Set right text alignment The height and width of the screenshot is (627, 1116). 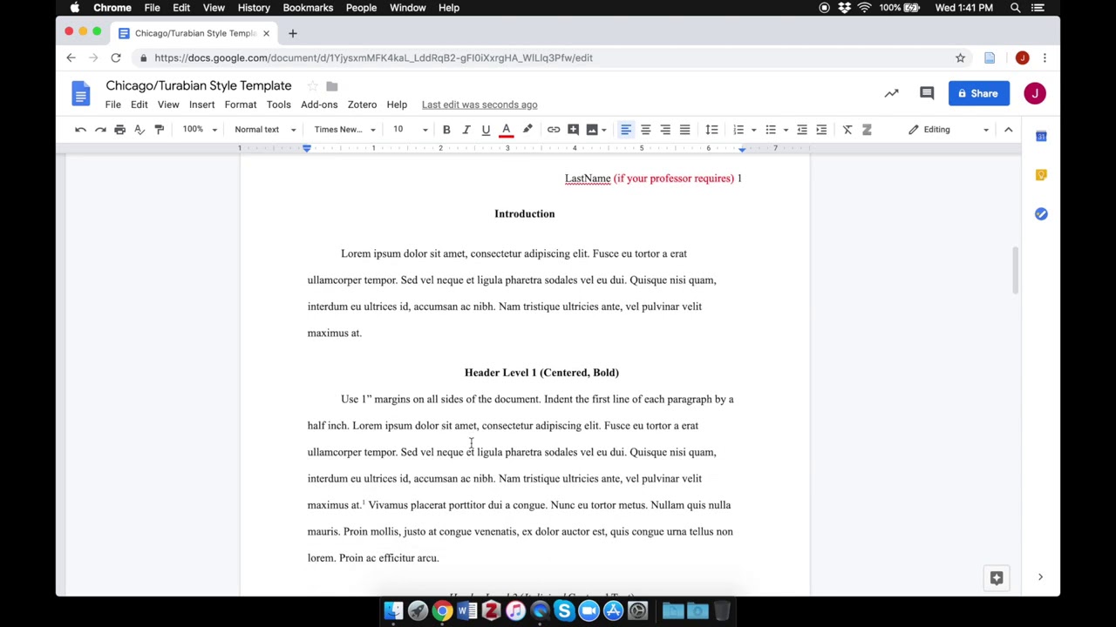click(x=665, y=130)
